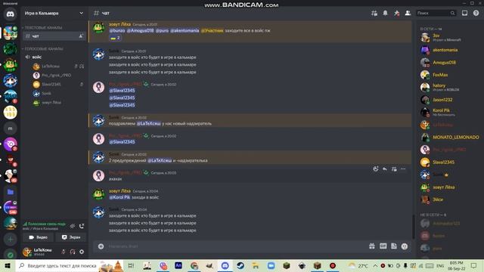Open three-dot More menu on hovered message
Screen dimensions: 484x272
point(403,169)
